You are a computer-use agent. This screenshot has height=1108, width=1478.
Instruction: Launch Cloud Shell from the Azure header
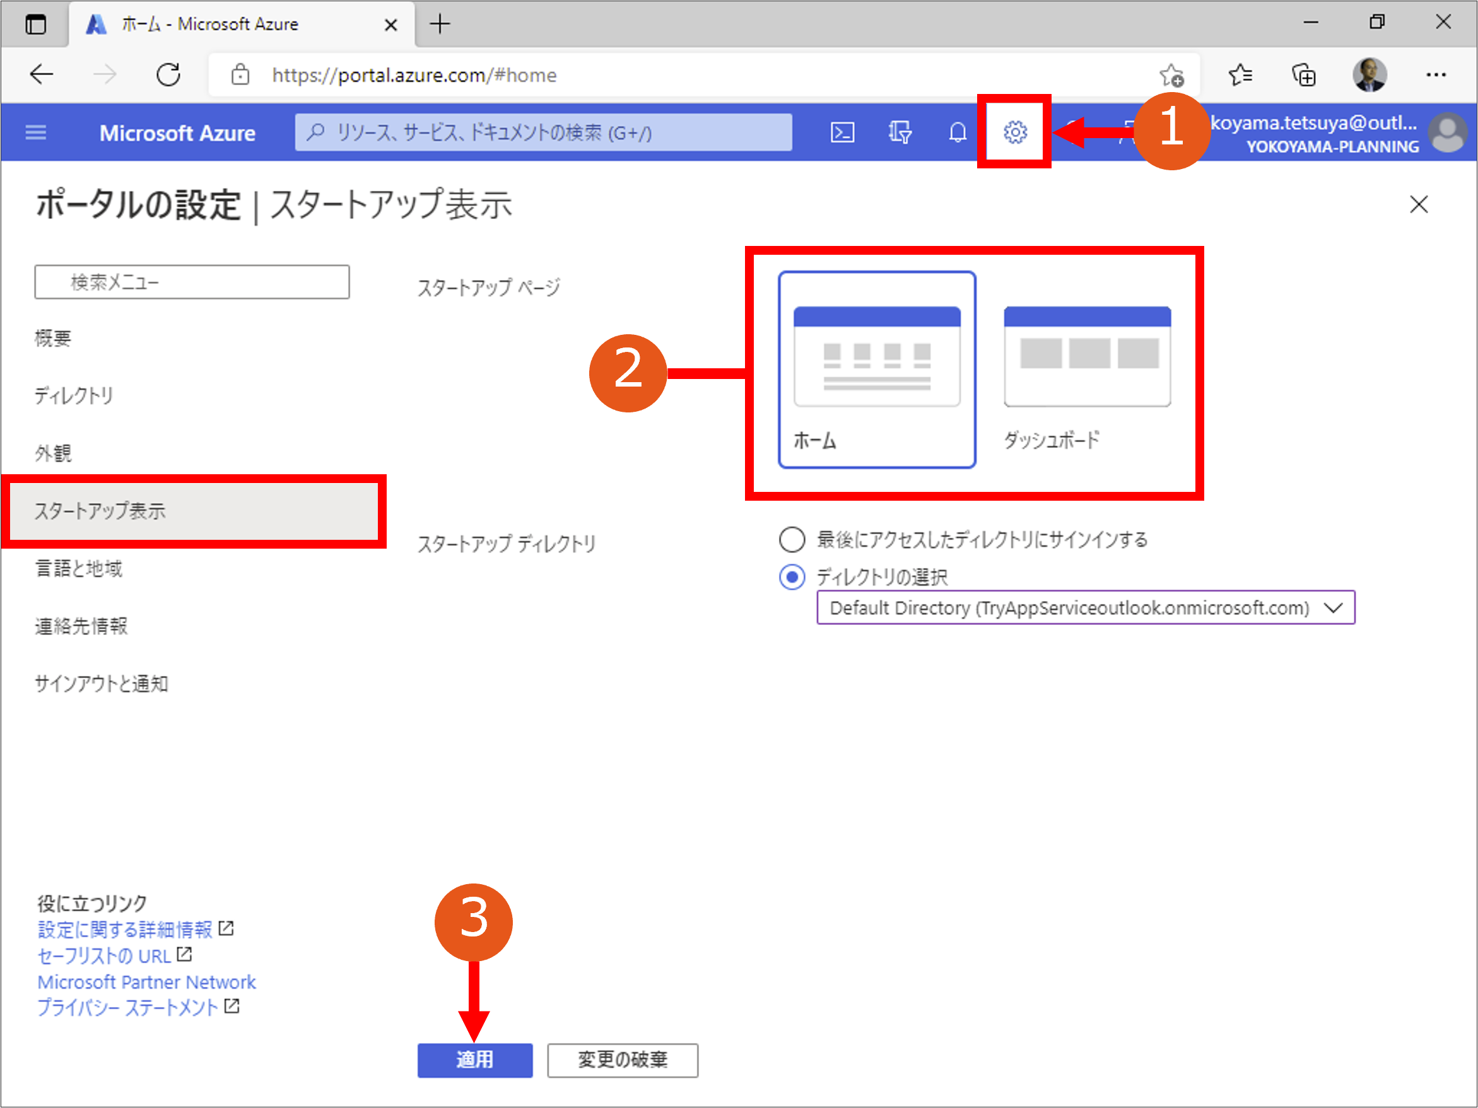click(842, 132)
